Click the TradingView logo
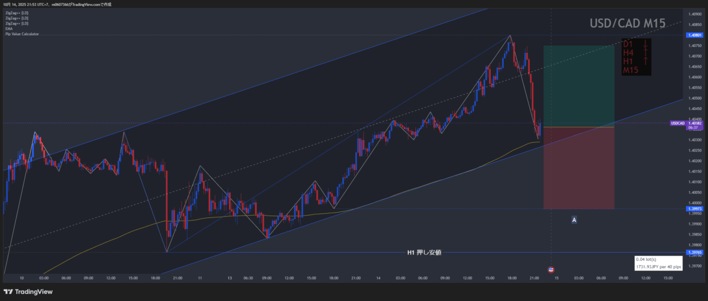The image size is (708, 301). pos(29,292)
